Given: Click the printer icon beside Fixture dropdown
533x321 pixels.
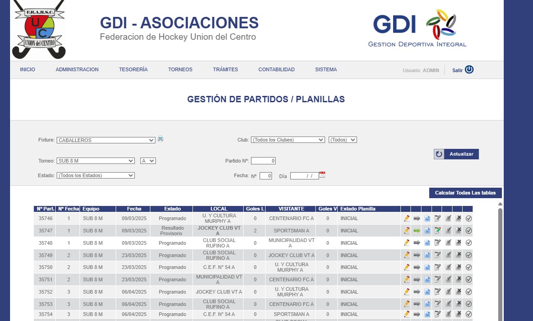Looking at the screenshot, I should pos(160,139).
